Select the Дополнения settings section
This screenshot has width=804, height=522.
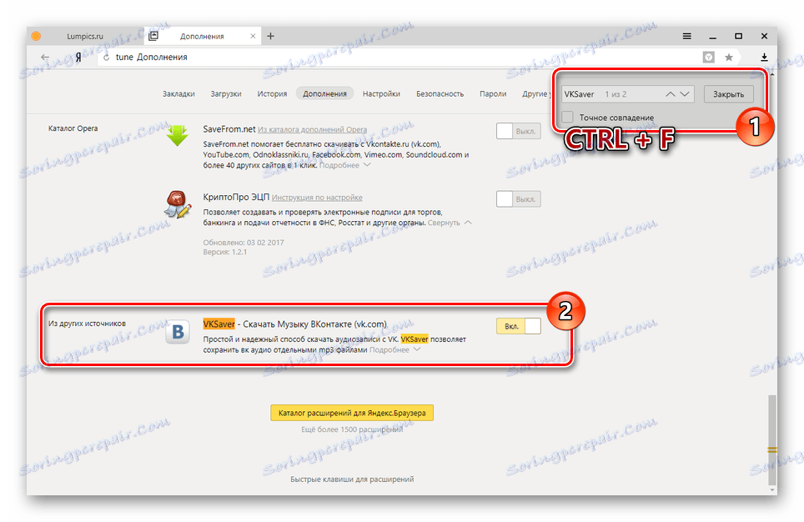point(324,94)
